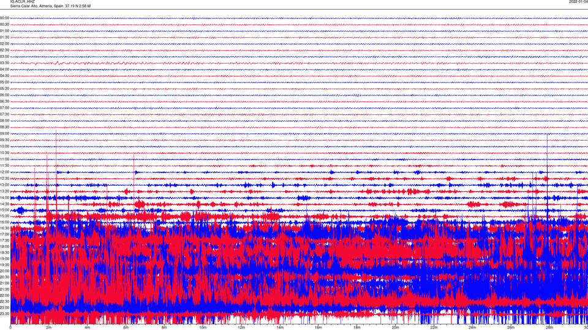Select the 00:30 trace time label
The width and height of the screenshot is (588, 330).
4,24
